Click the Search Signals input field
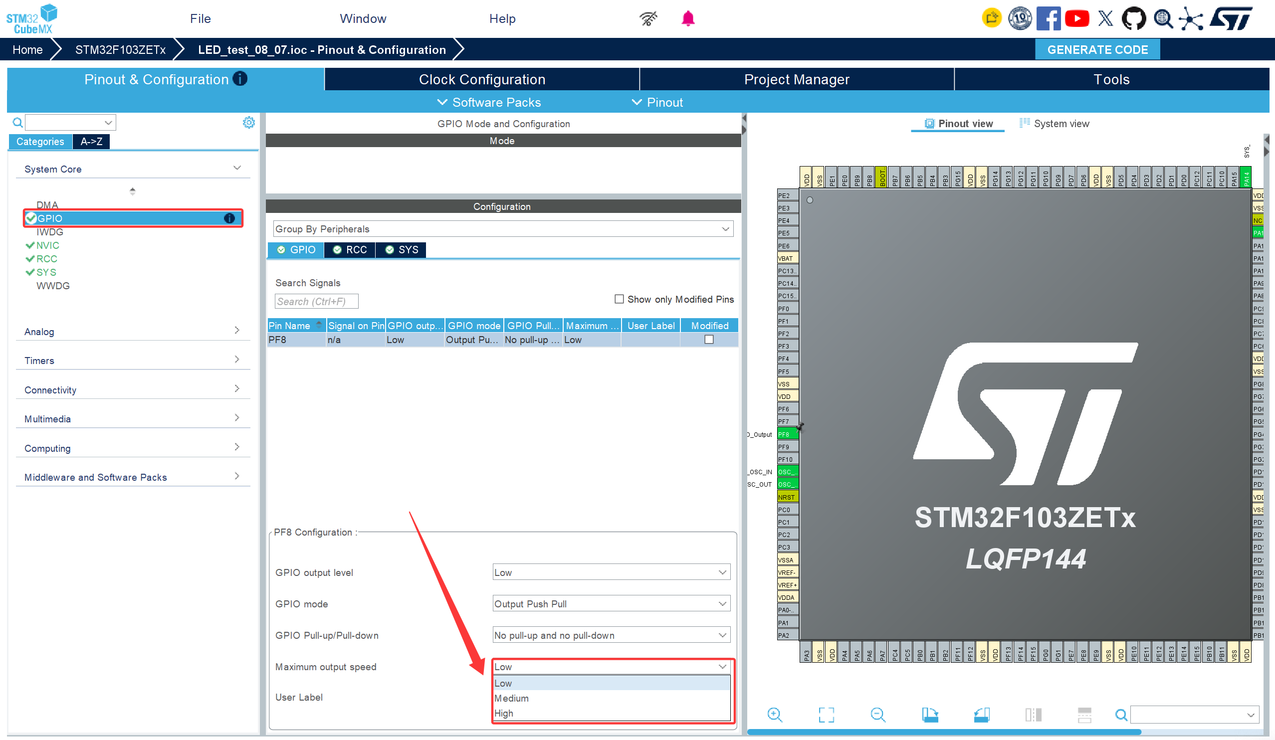The height and width of the screenshot is (740, 1275). coord(316,301)
